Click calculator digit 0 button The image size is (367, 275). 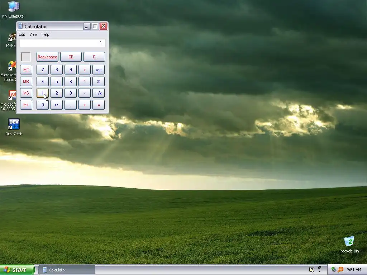43,105
